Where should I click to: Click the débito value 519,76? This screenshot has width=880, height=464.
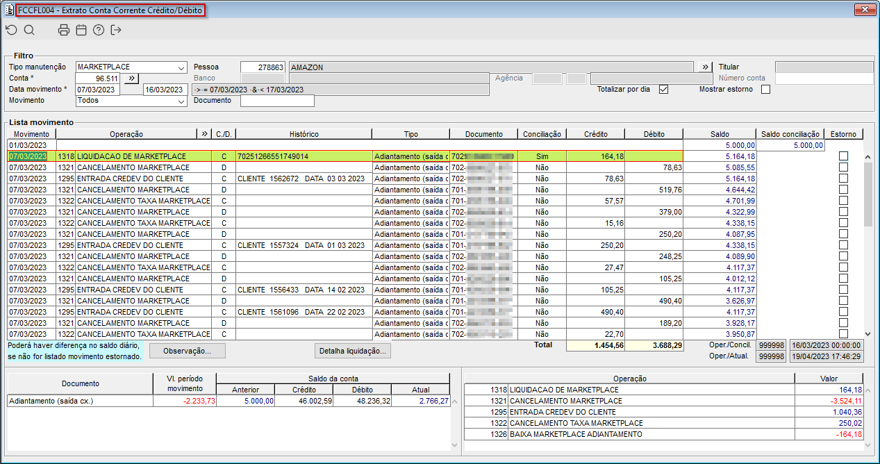click(669, 190)
